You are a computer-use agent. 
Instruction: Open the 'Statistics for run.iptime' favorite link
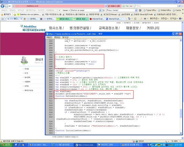pos(29,15)
